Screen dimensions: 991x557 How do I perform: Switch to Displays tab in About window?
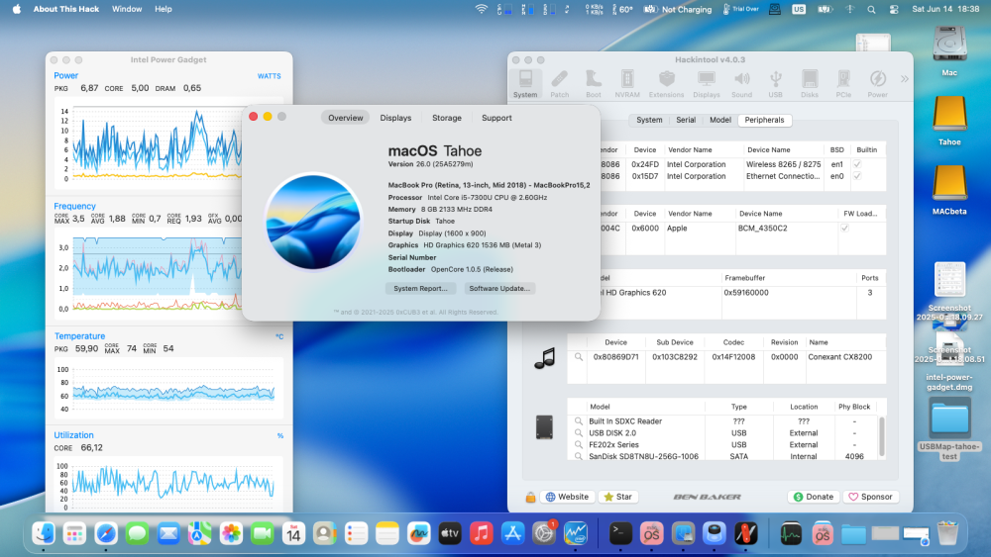tap(395, 118)
